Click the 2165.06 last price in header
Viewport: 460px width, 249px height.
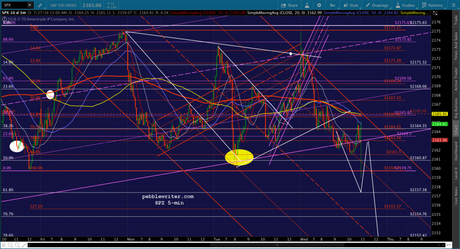coord(92,5)
